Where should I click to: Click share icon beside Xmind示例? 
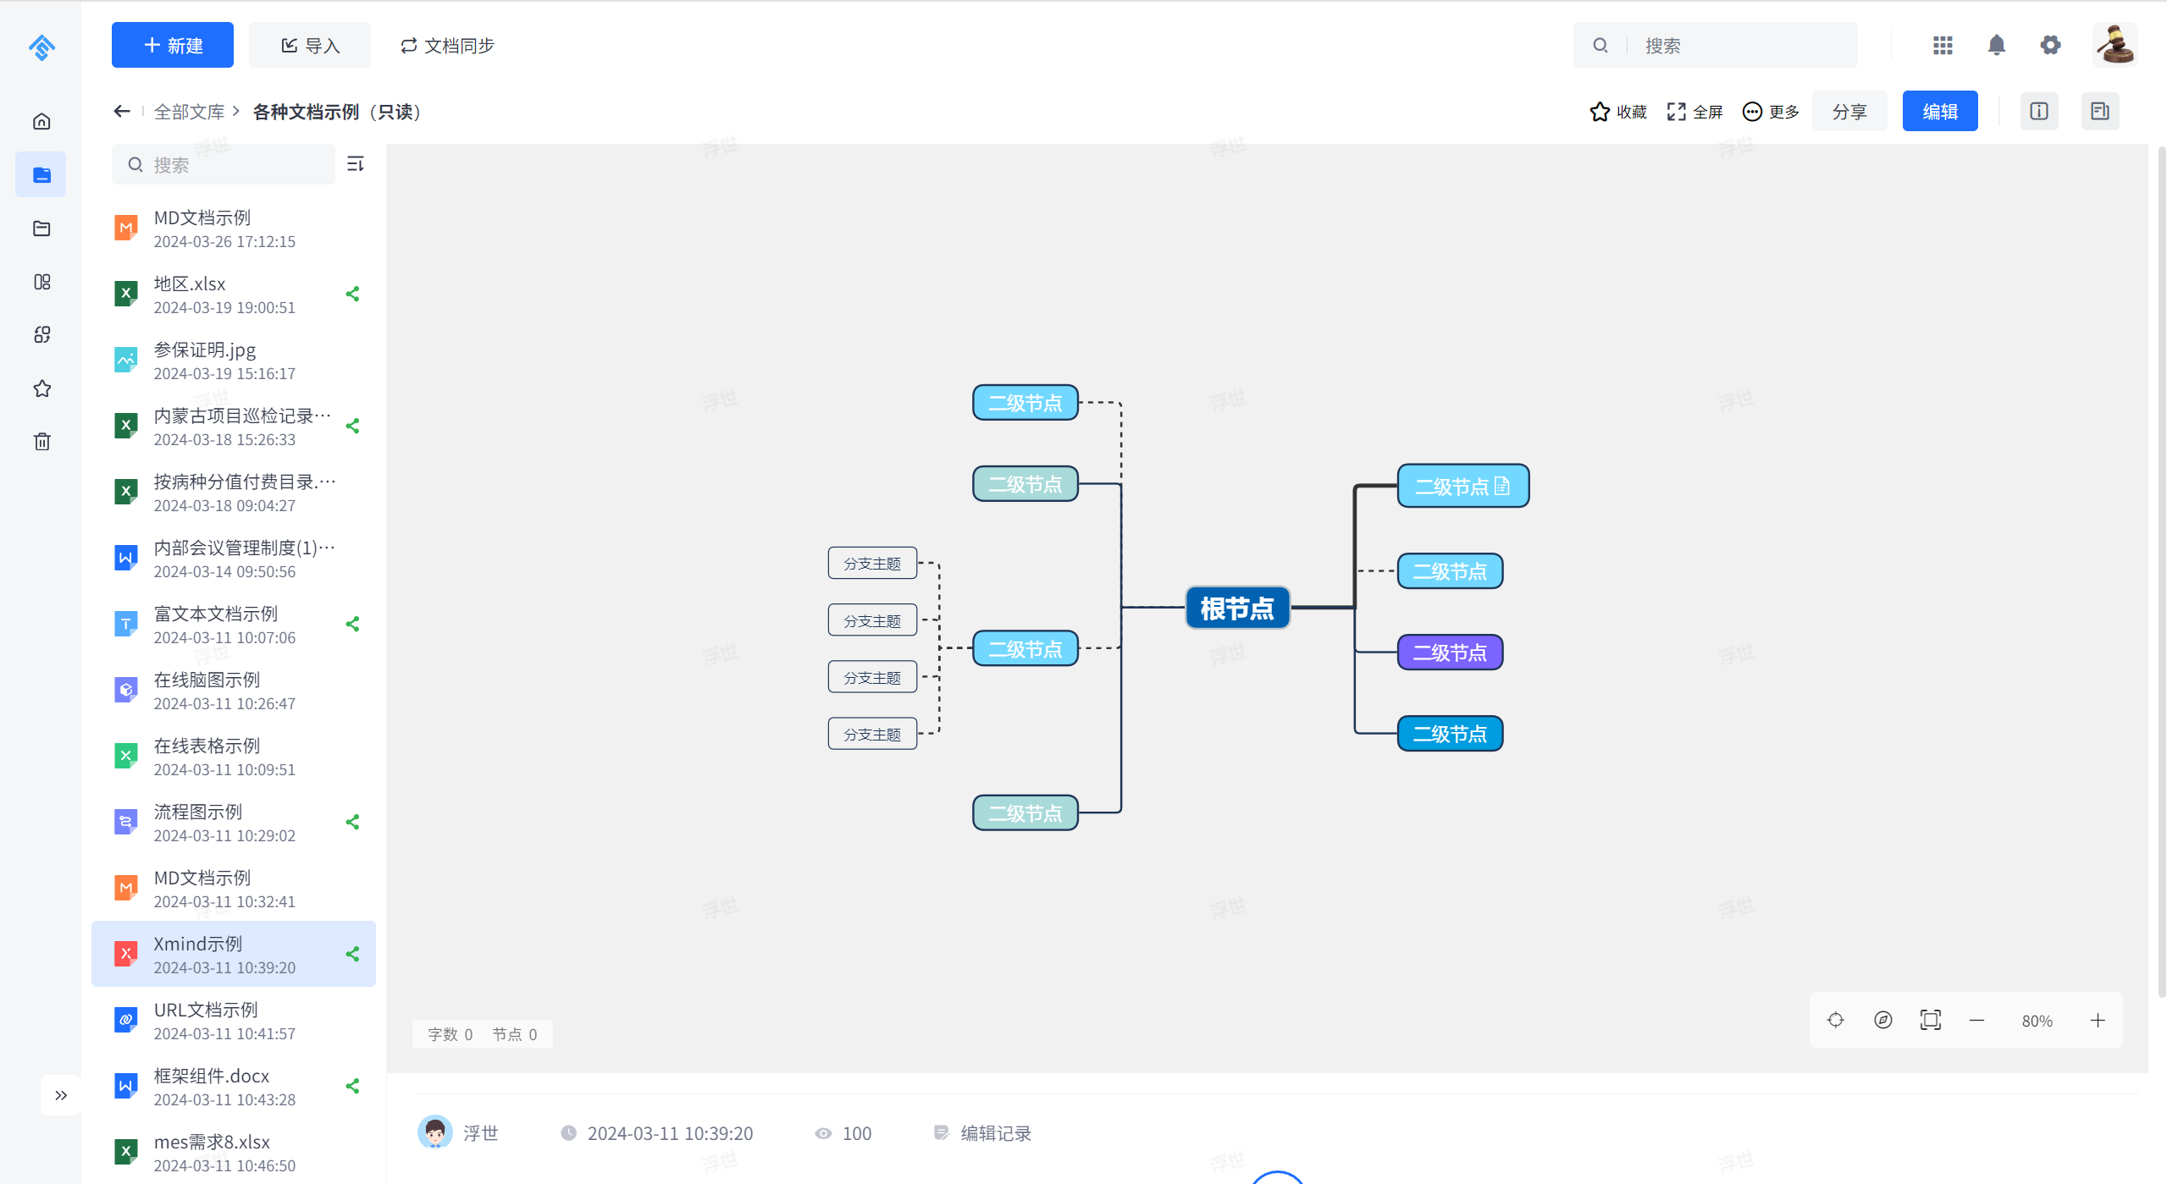353,954
